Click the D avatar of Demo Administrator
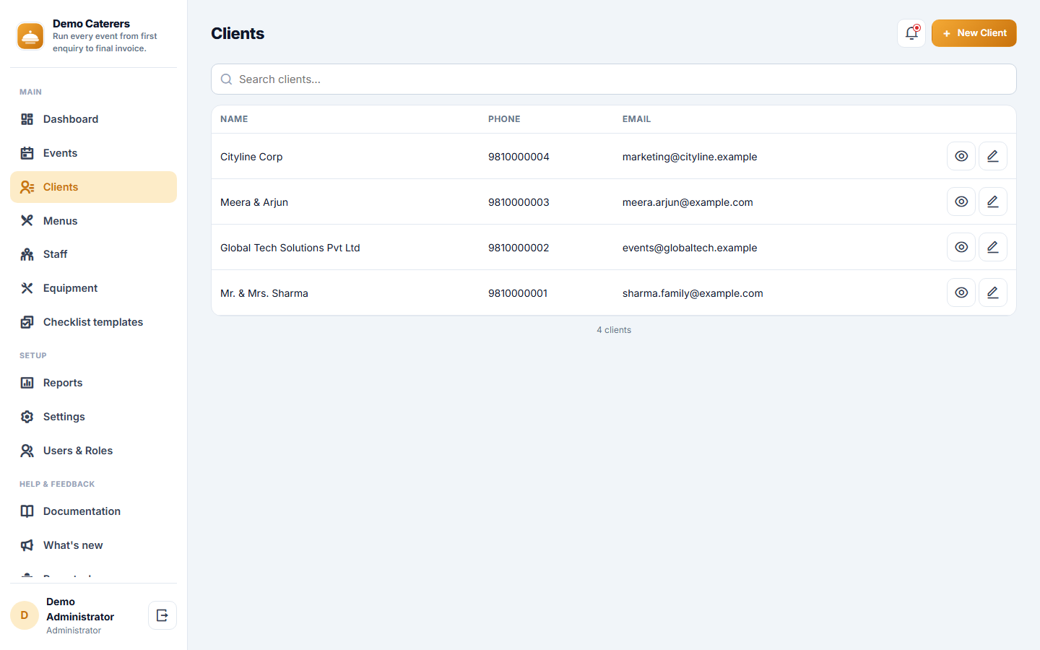 click(x=25, y=615)
